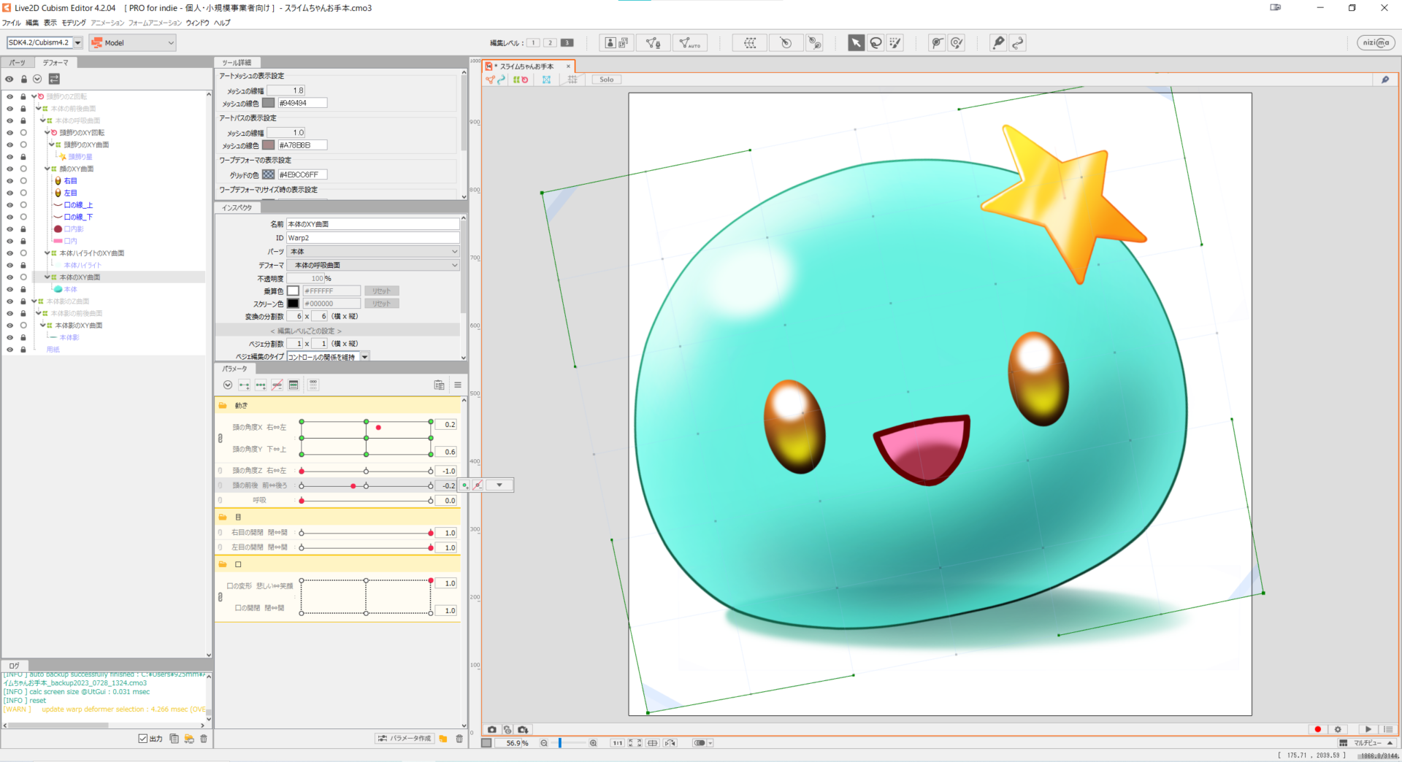Open the モデリング menu
This screenshot has width=1402, height=762.
(x=74, y=23)
